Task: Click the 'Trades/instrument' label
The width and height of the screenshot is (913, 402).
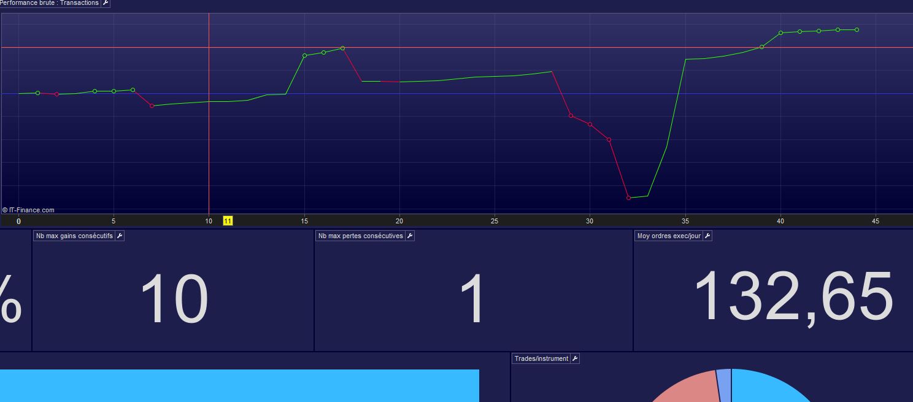Action: pos(541,358)
